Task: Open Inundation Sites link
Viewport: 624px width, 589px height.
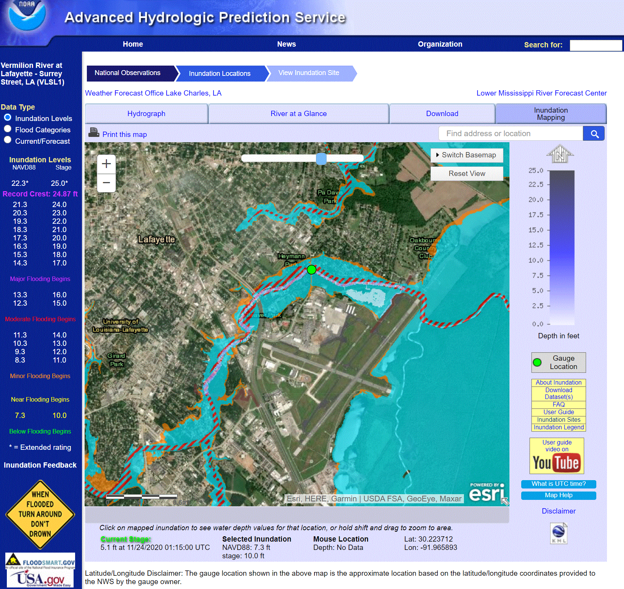Action: 558,419
